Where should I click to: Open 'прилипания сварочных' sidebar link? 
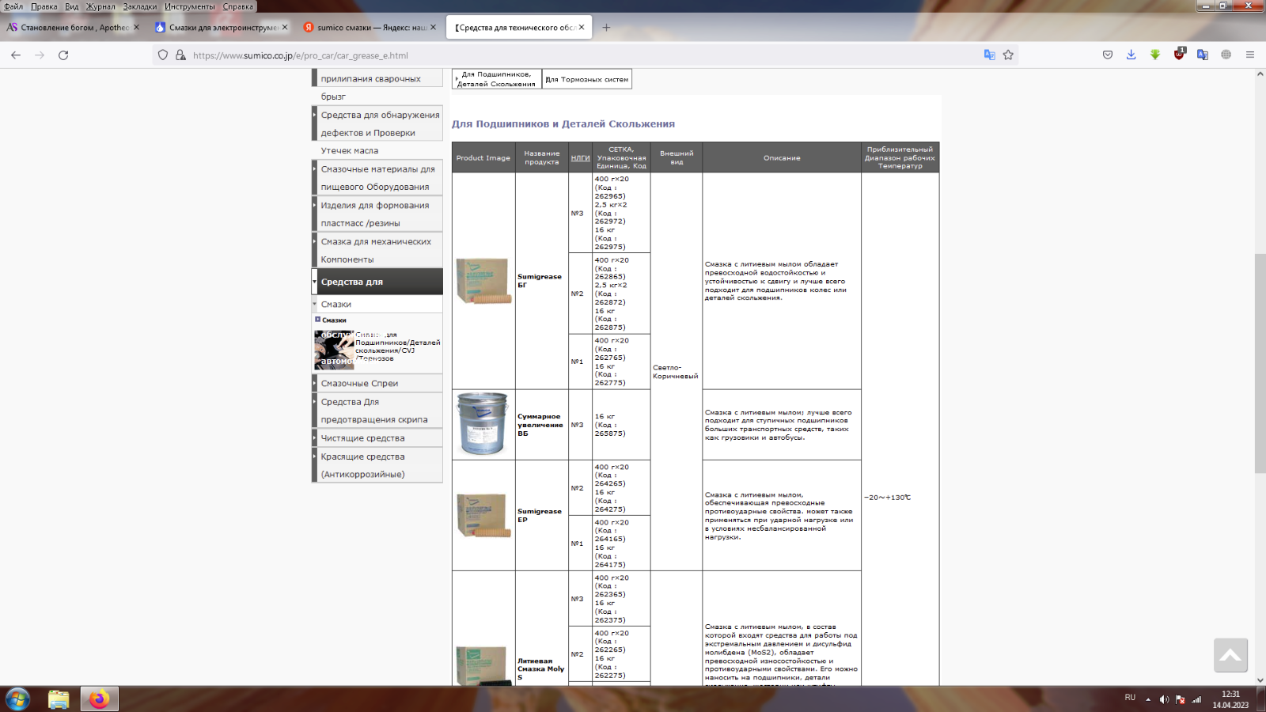371,78
